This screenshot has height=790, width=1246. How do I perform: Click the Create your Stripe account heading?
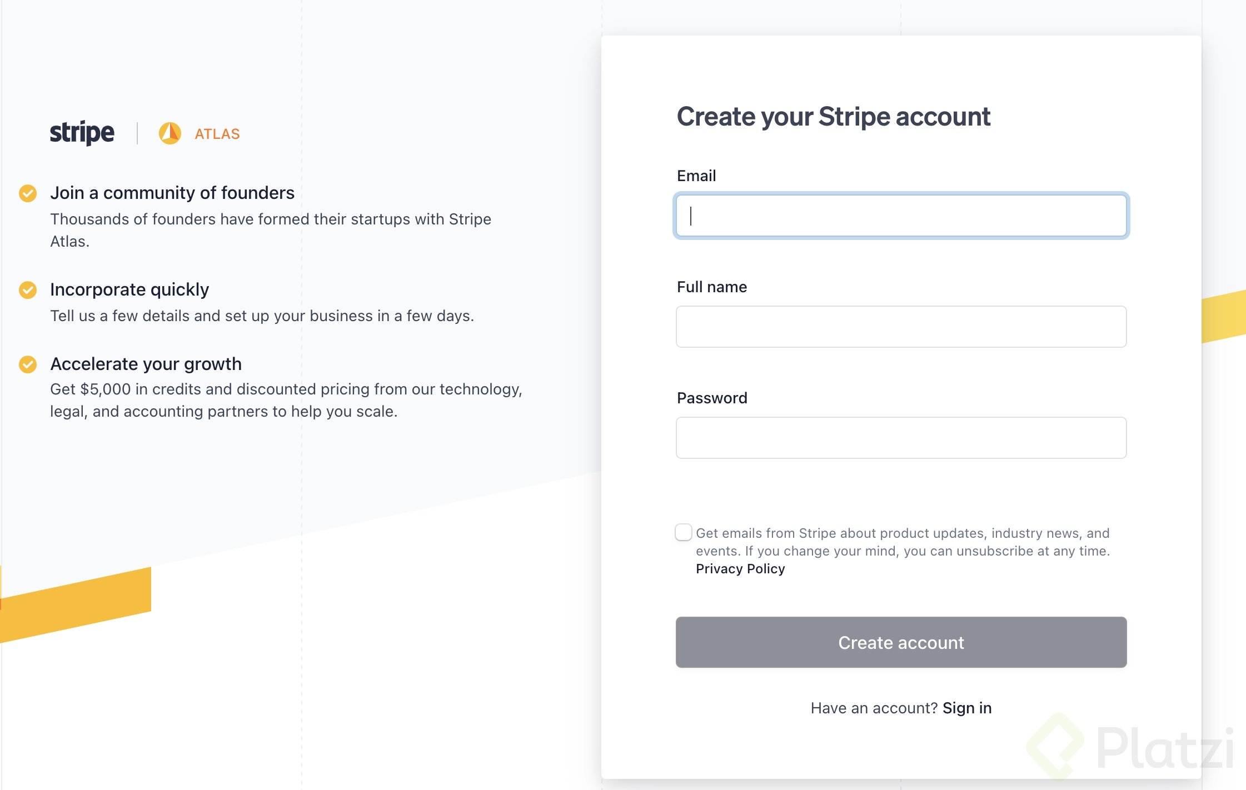(834, 117)
